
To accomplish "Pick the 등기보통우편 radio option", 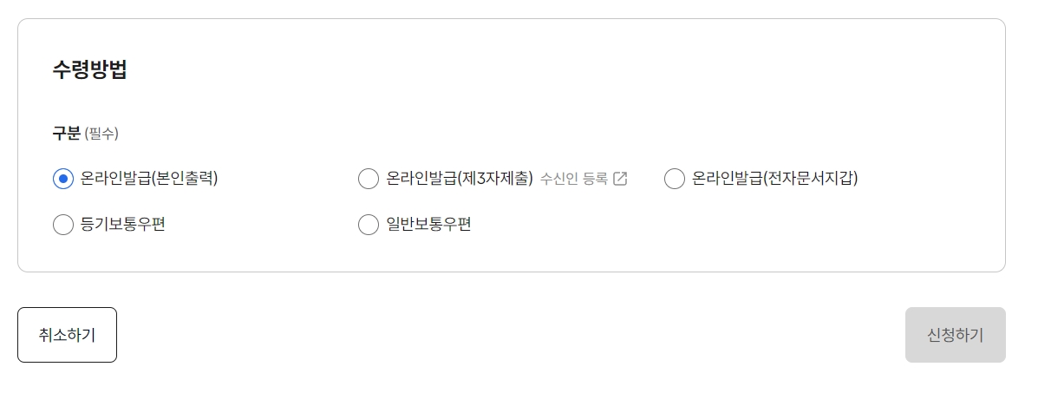I will coord(63,225).
